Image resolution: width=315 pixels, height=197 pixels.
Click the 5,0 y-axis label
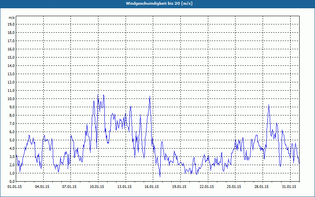(x=12, y=140)
